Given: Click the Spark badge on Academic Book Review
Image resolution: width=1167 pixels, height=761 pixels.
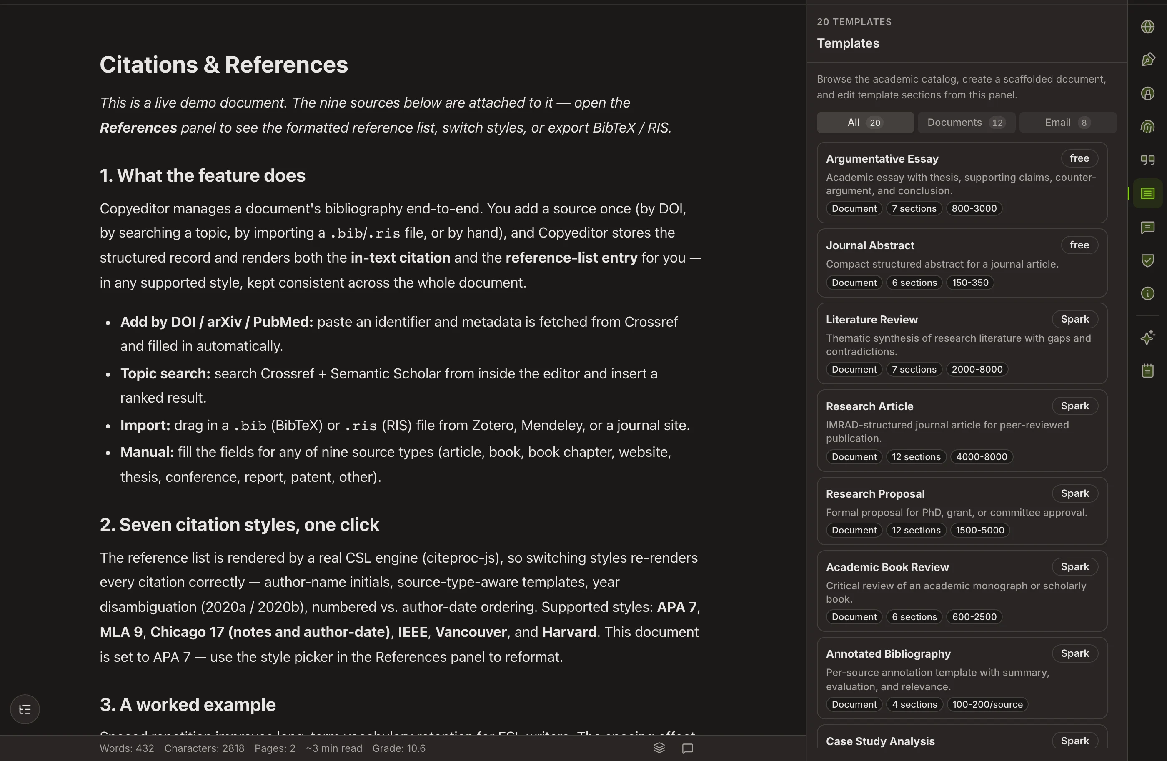Looking at the screenshot, I should tap(1075, 567).
